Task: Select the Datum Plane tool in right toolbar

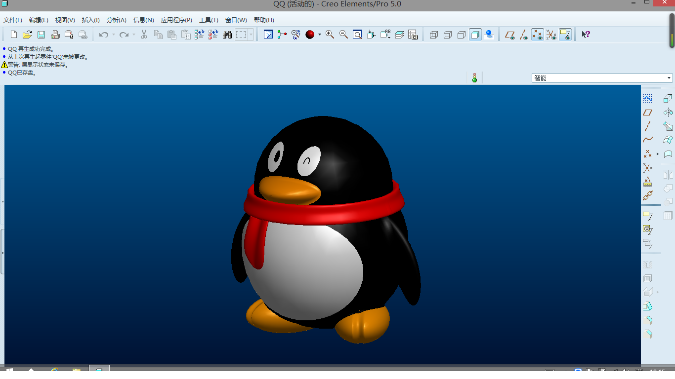Action: [x=648, y=113]
